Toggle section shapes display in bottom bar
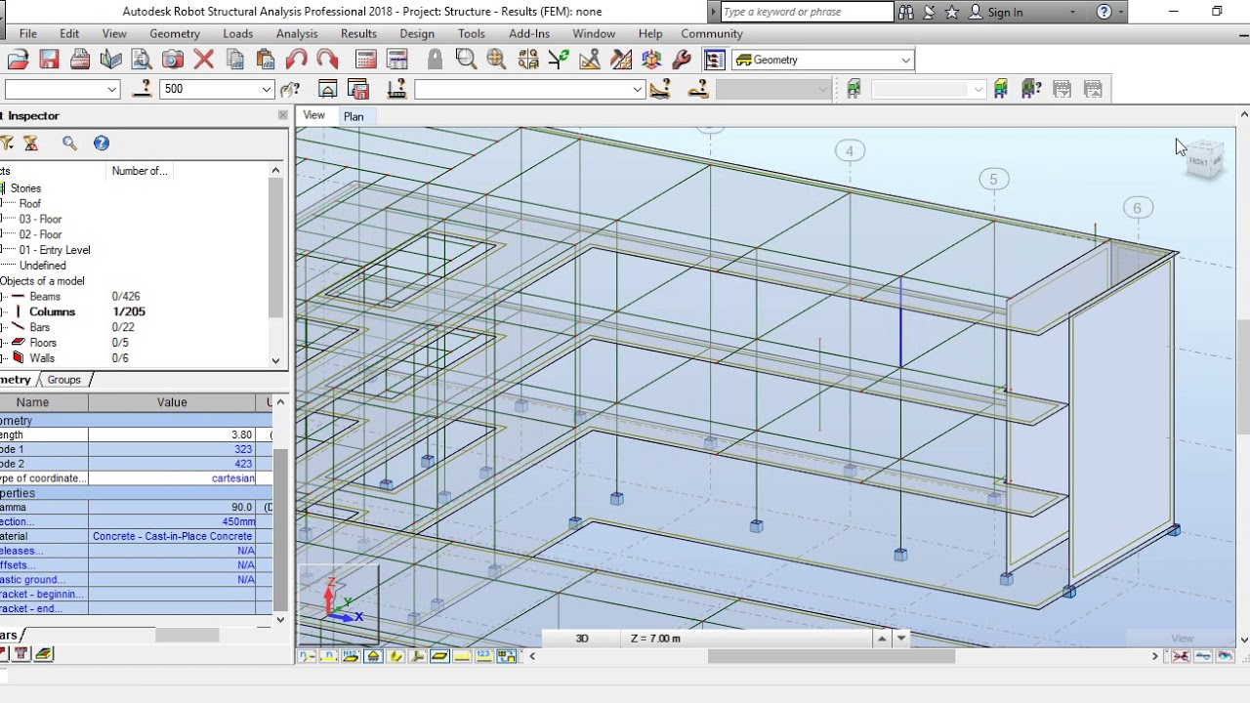This screenshot has width=1250, height=703. click(x=396, y=656)
